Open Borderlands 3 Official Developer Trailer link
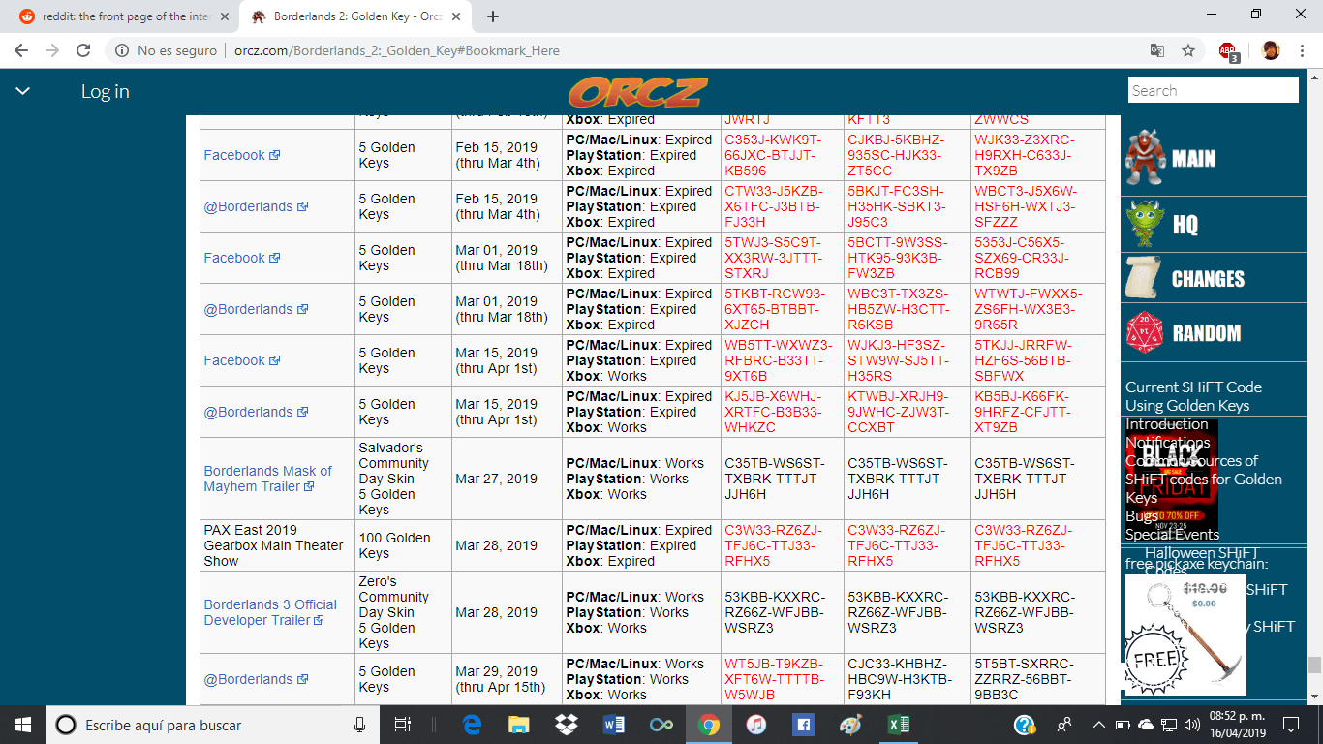This screenshot has height=744, width=1323. click(x=270, y=612)
